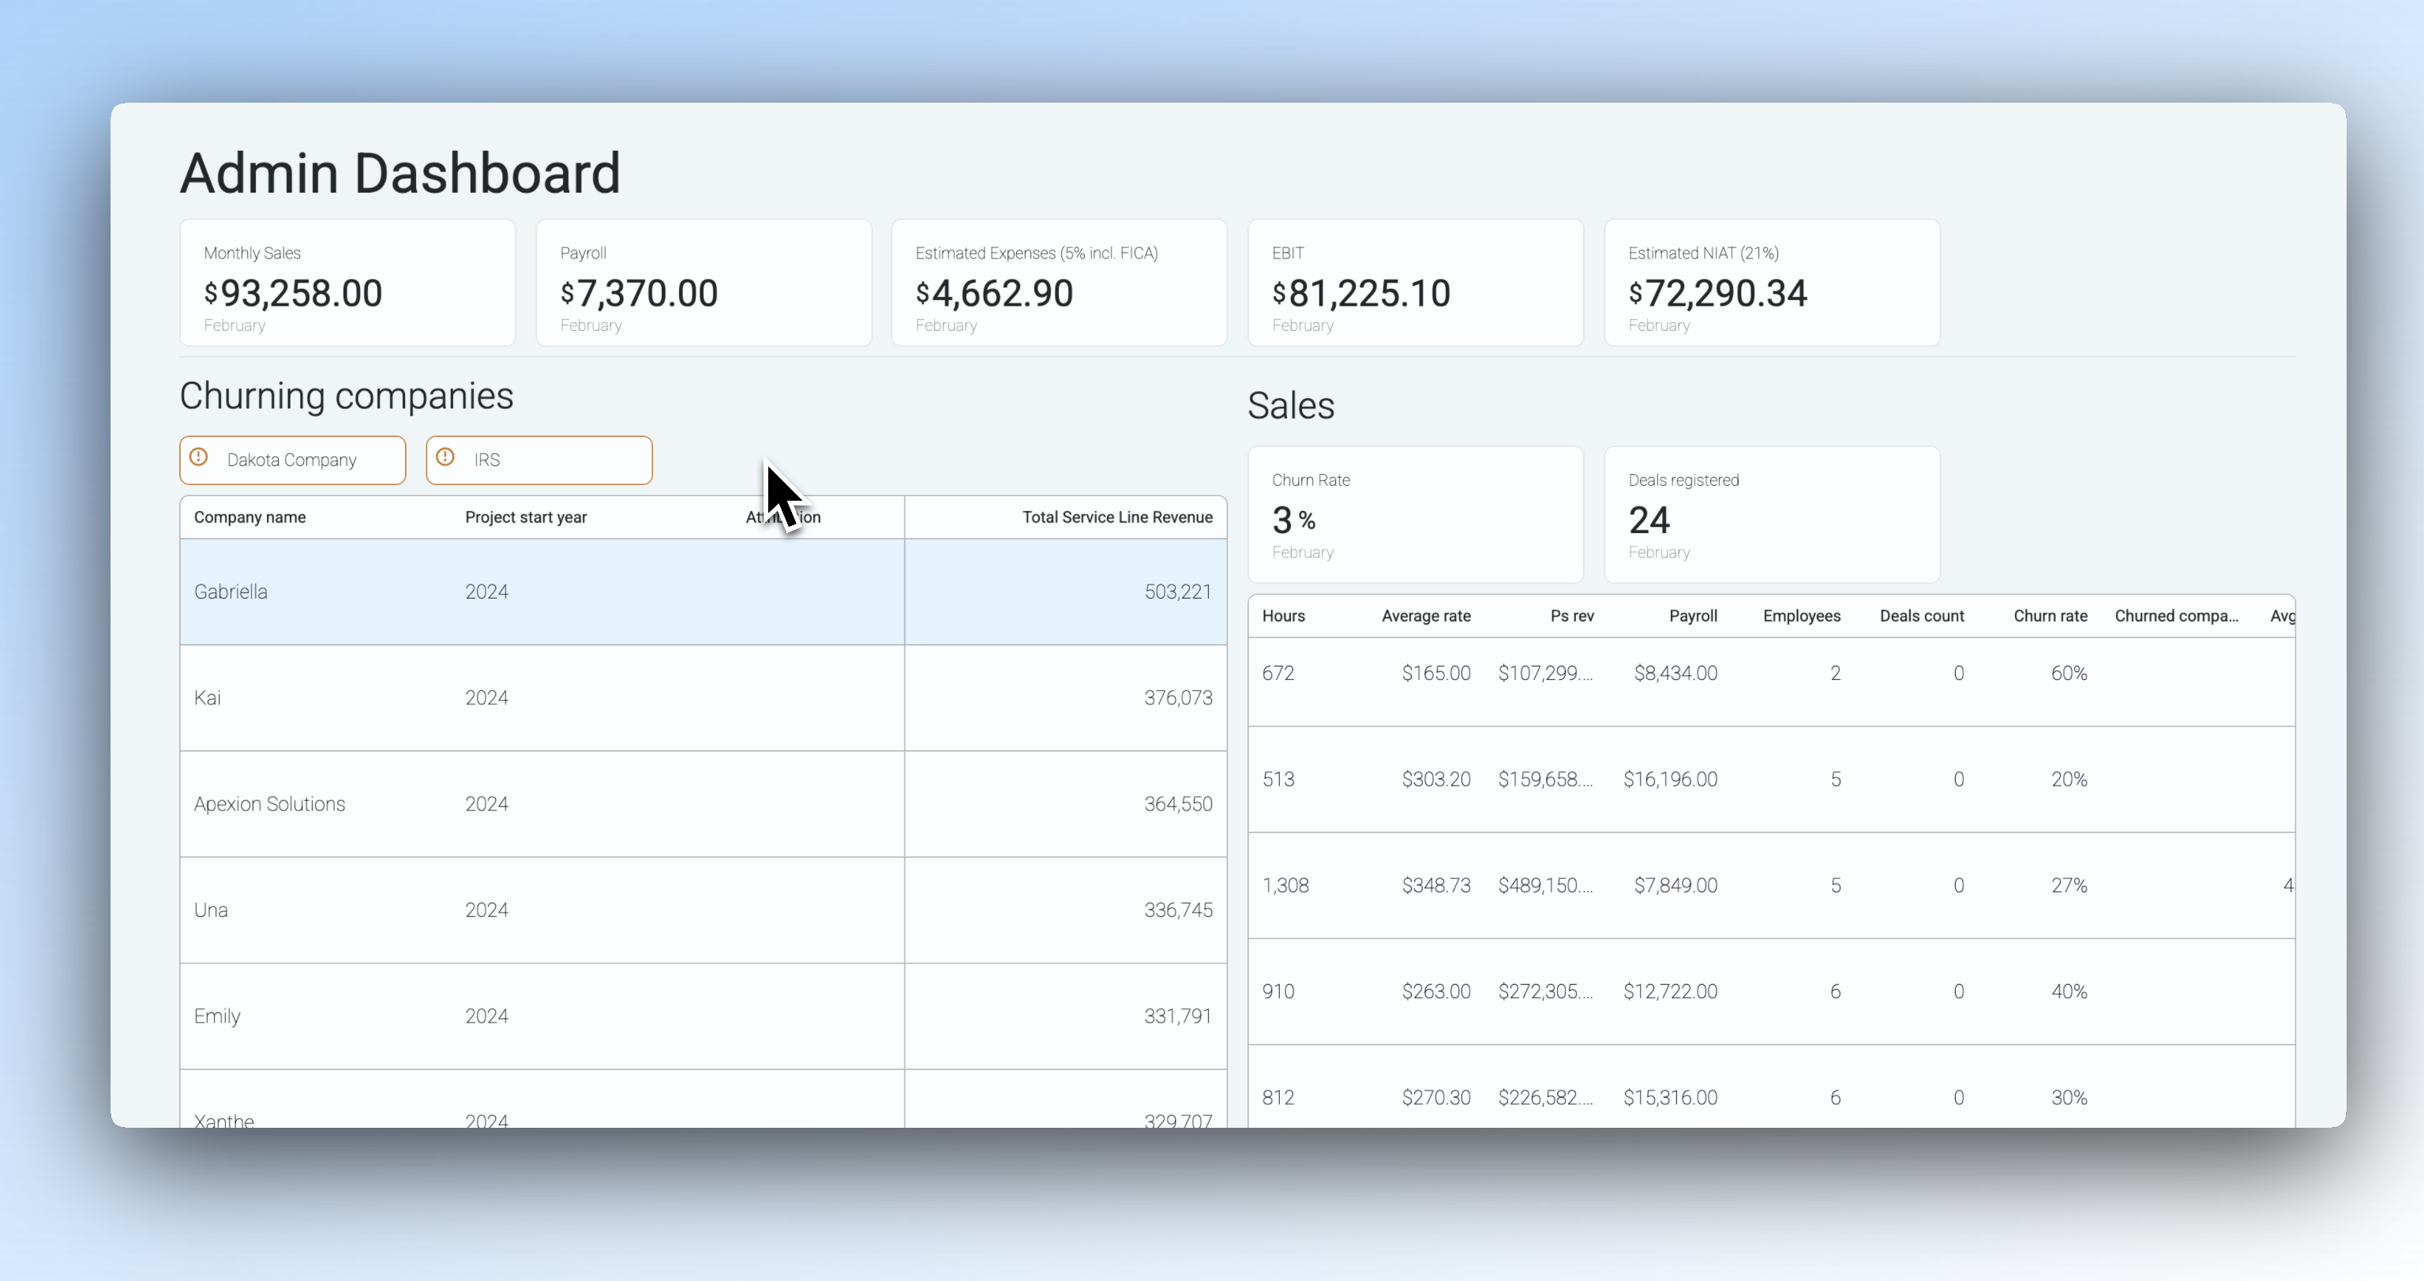The height and width of the screenshot is (1281, 2424).
Task: Click the $263.00 average rate cell
Action: pos(1436,992)
